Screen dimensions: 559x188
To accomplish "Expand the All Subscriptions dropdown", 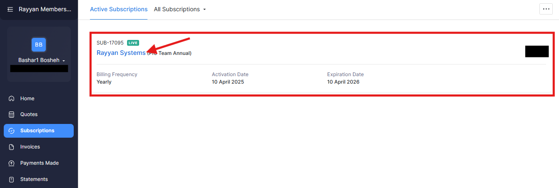I will (x=180, y=9).
